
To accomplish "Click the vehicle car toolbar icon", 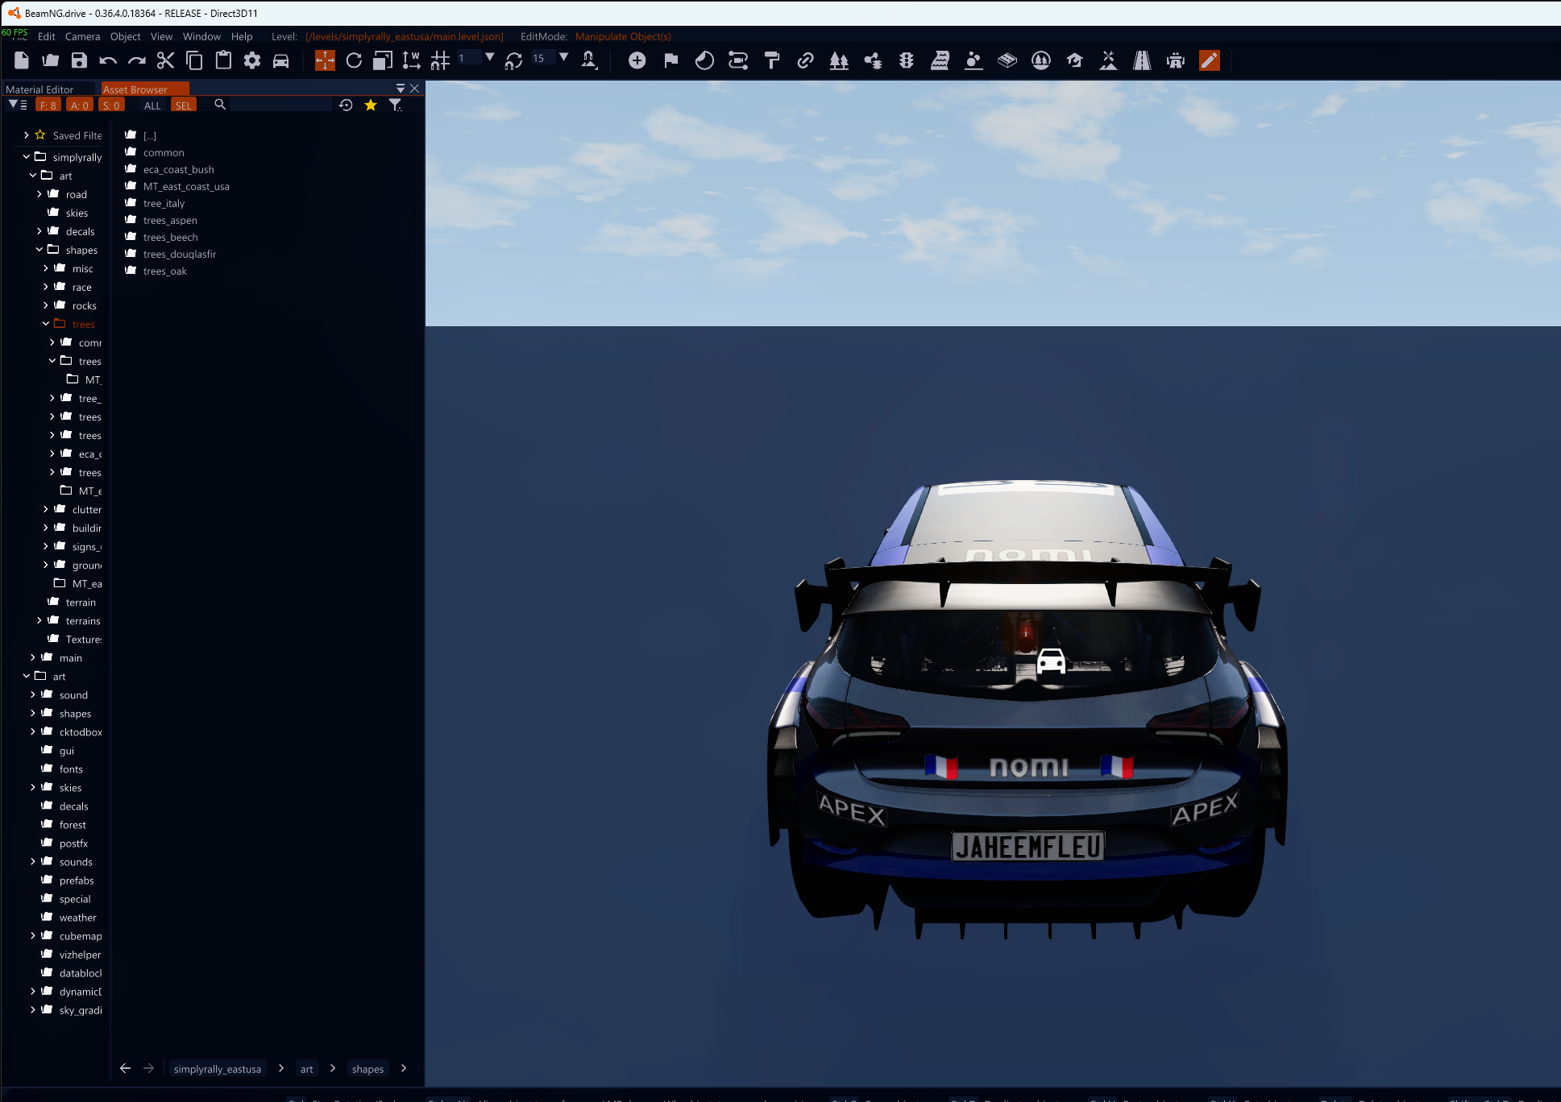I will point(280,60).
